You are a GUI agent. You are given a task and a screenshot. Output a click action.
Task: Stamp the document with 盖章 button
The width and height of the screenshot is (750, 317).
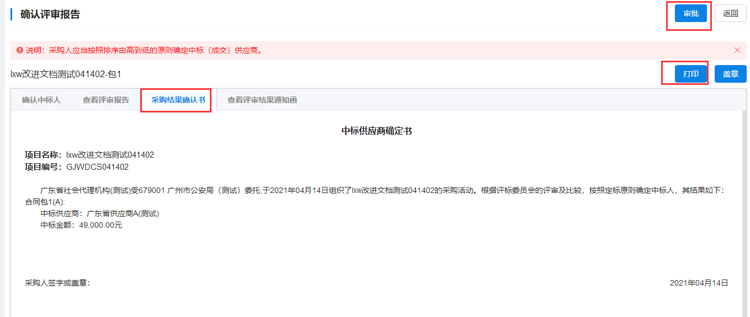point(730,74)
